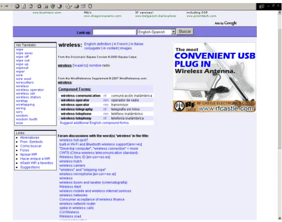
Task: Open the Mail options dropdown arrow
Action: pyautogui.click(x=71, y=7)
